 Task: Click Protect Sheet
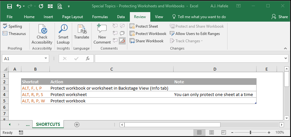pos(144,26)
